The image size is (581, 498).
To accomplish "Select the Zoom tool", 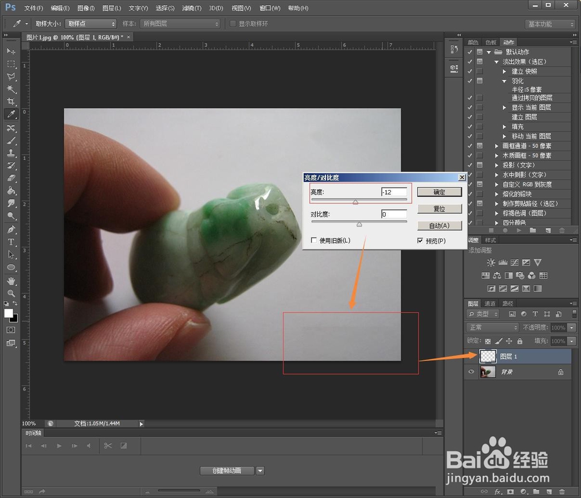I will click(10, 293).
